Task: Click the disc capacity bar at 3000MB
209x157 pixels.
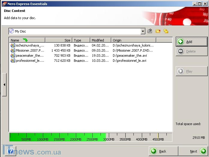Action: (108, 137)
